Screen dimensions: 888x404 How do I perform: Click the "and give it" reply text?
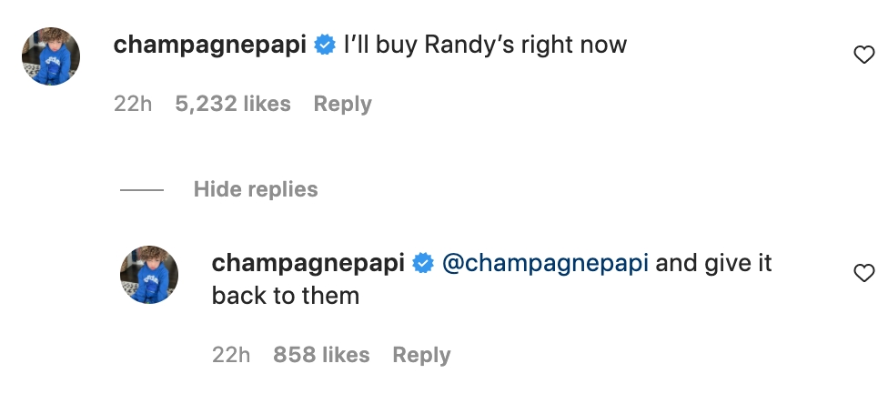(x=713, y=263)
